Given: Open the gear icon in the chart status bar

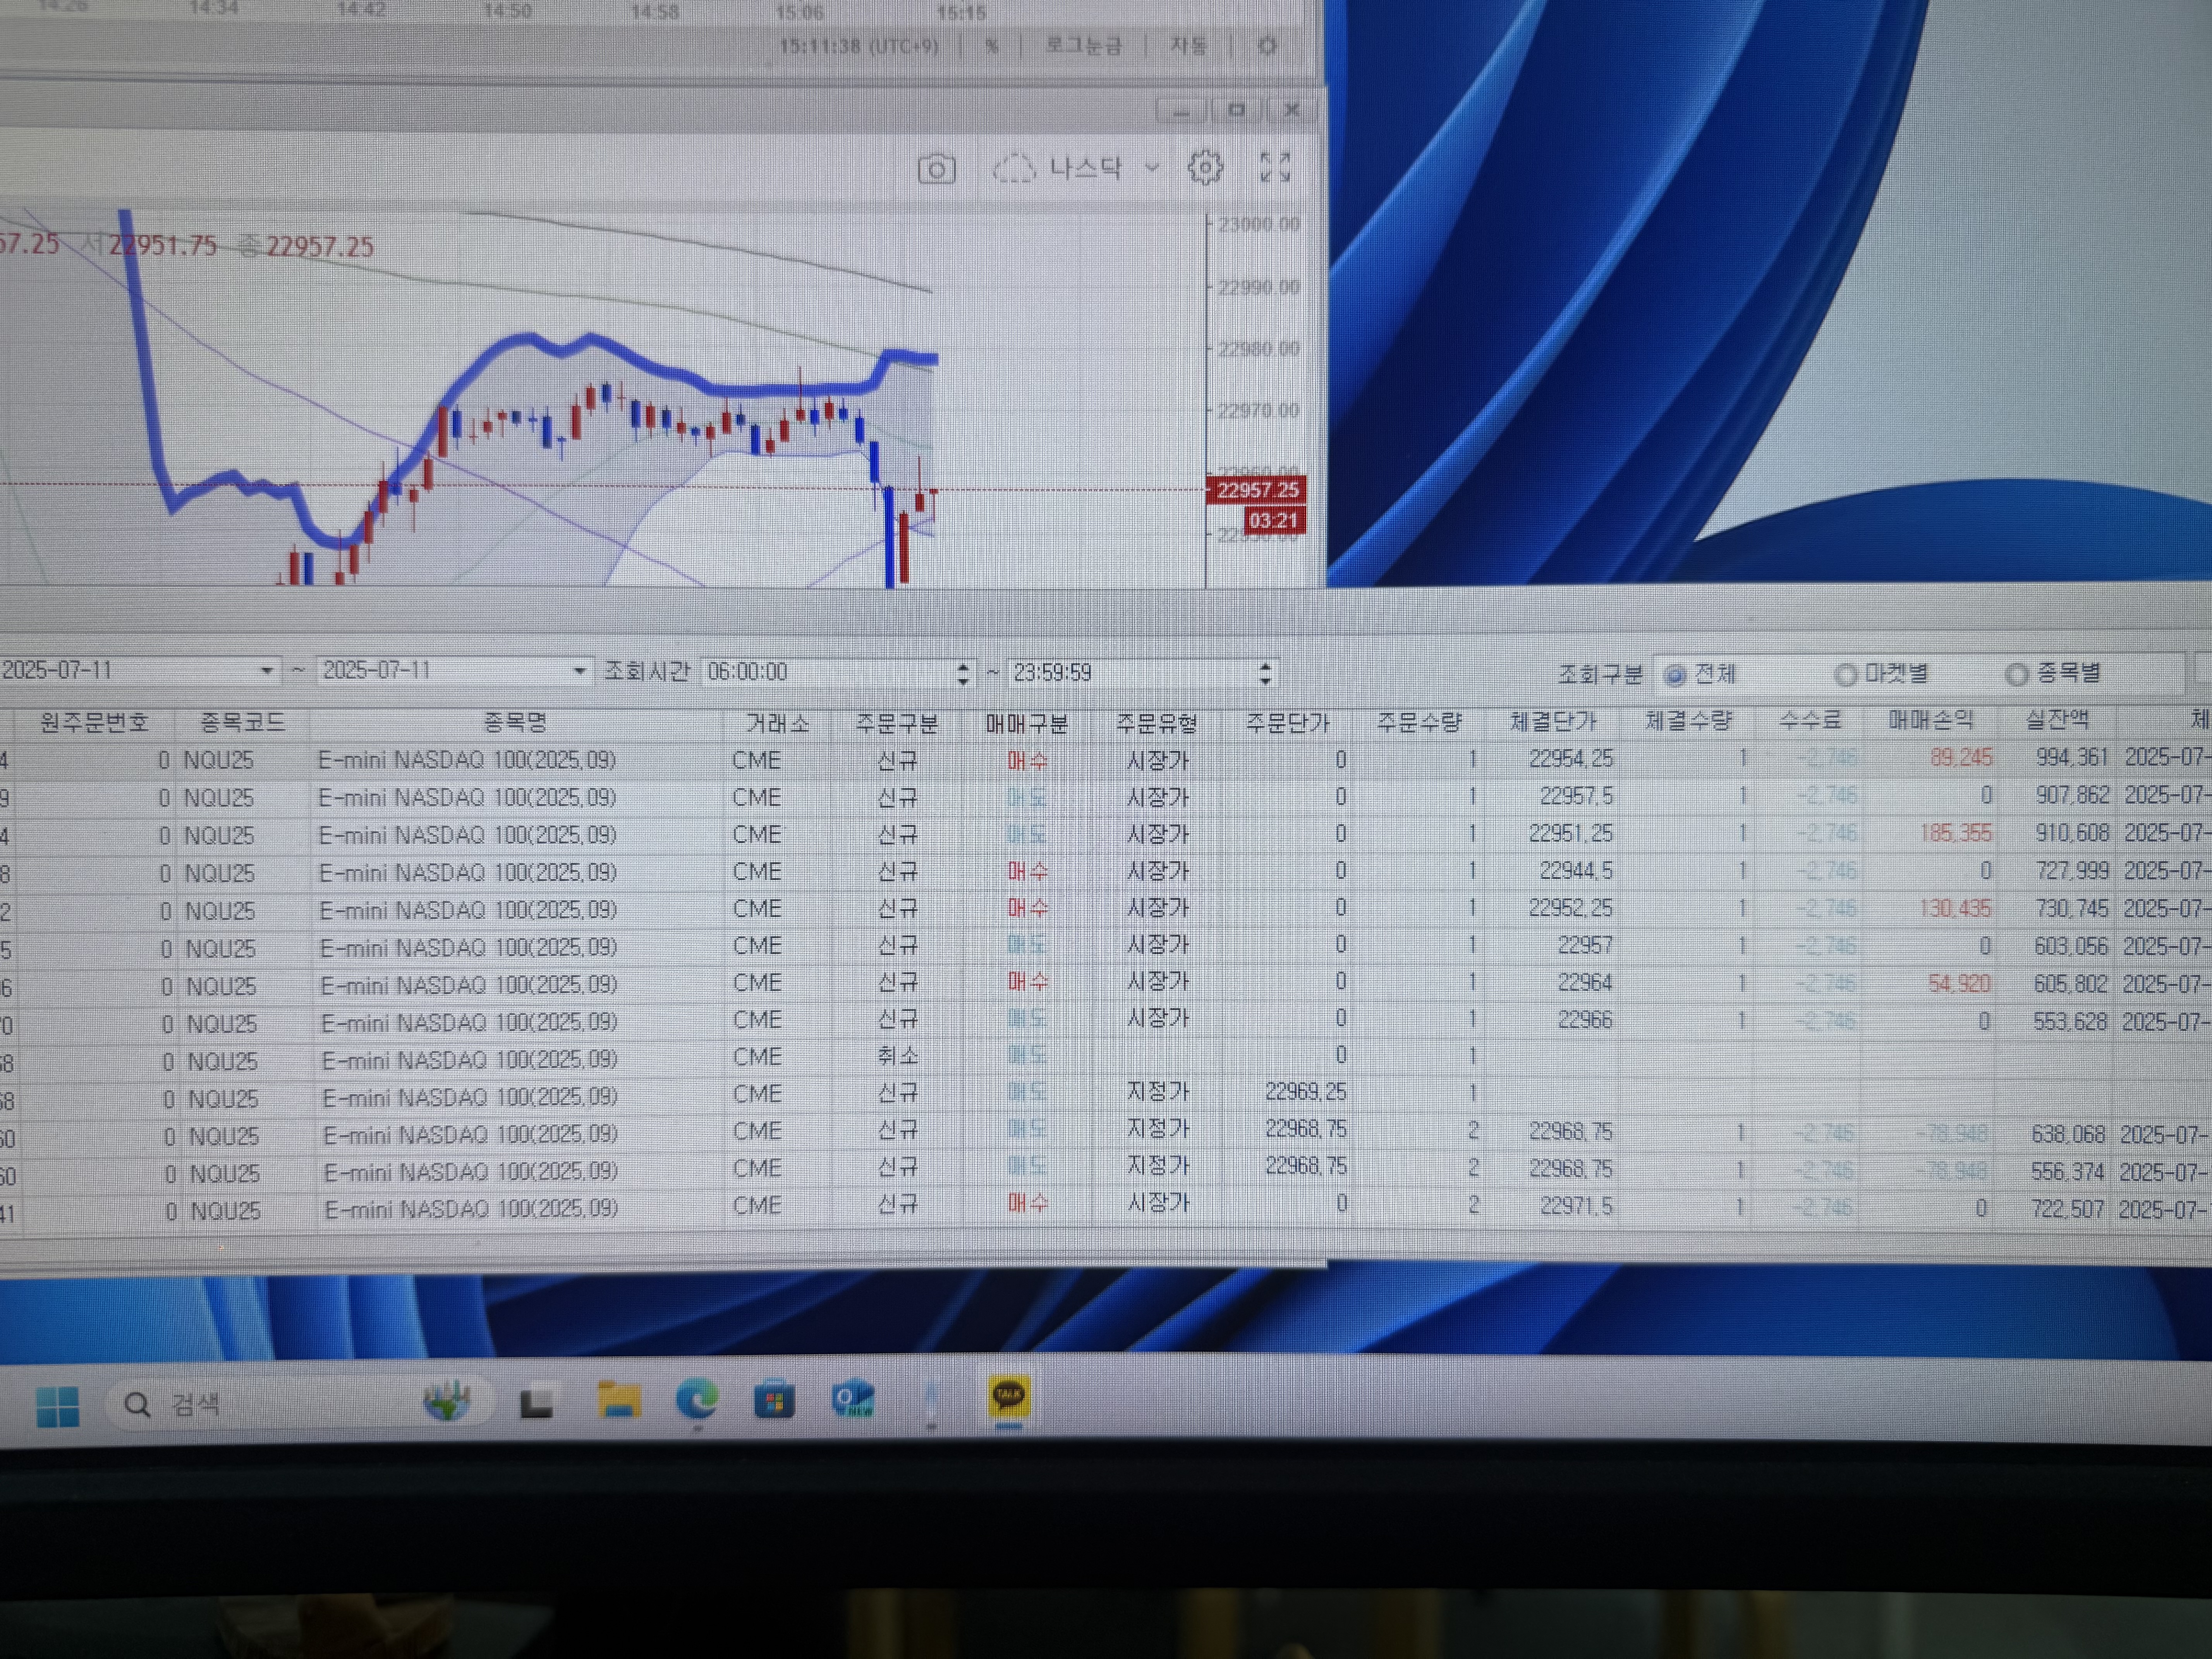Looking at the screenshot, I should pyautogui.click(x=1267, y=46).
